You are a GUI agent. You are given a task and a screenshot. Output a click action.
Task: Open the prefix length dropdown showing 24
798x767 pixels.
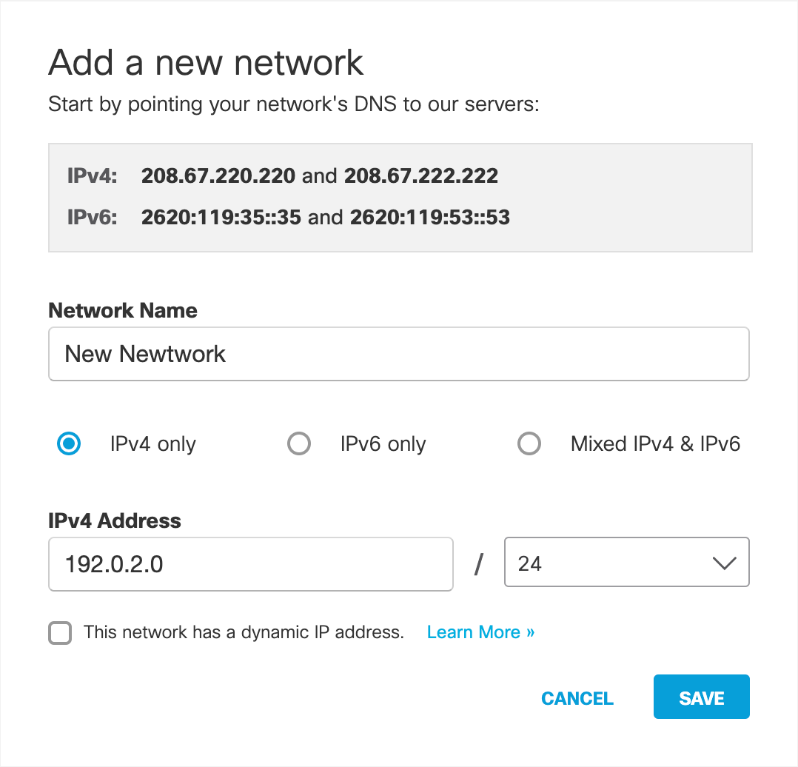coord(626,562)
